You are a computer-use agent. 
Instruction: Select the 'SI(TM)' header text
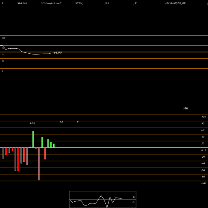[x=79, y=3]
